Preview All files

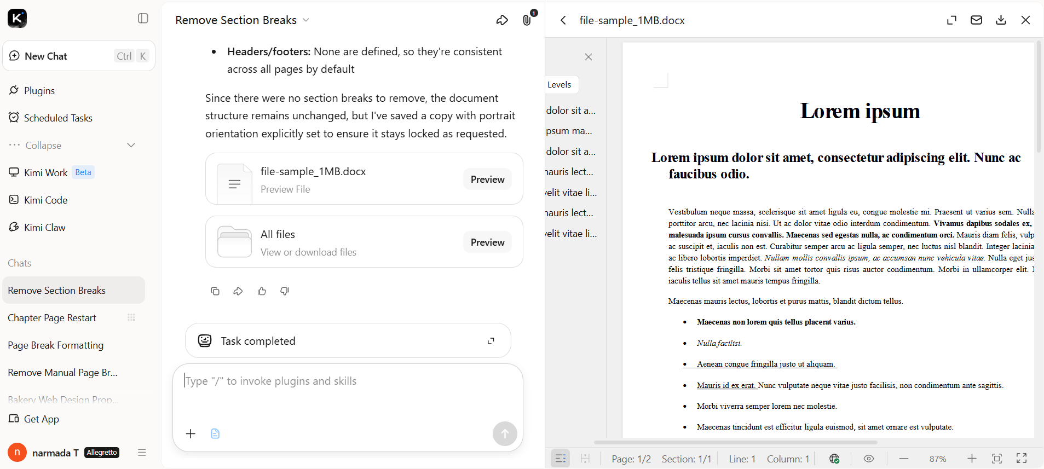[x=487, y=242]
